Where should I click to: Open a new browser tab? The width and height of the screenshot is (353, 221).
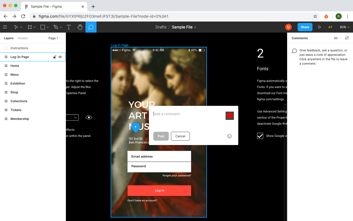tap(93, 7)
